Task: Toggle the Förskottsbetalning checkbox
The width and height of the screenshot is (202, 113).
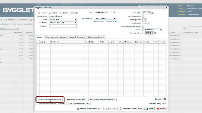Action: tap(143, 16)
